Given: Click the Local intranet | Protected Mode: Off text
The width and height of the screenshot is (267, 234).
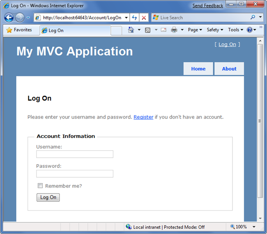Looking at the screenshot, I should point(169,227).
